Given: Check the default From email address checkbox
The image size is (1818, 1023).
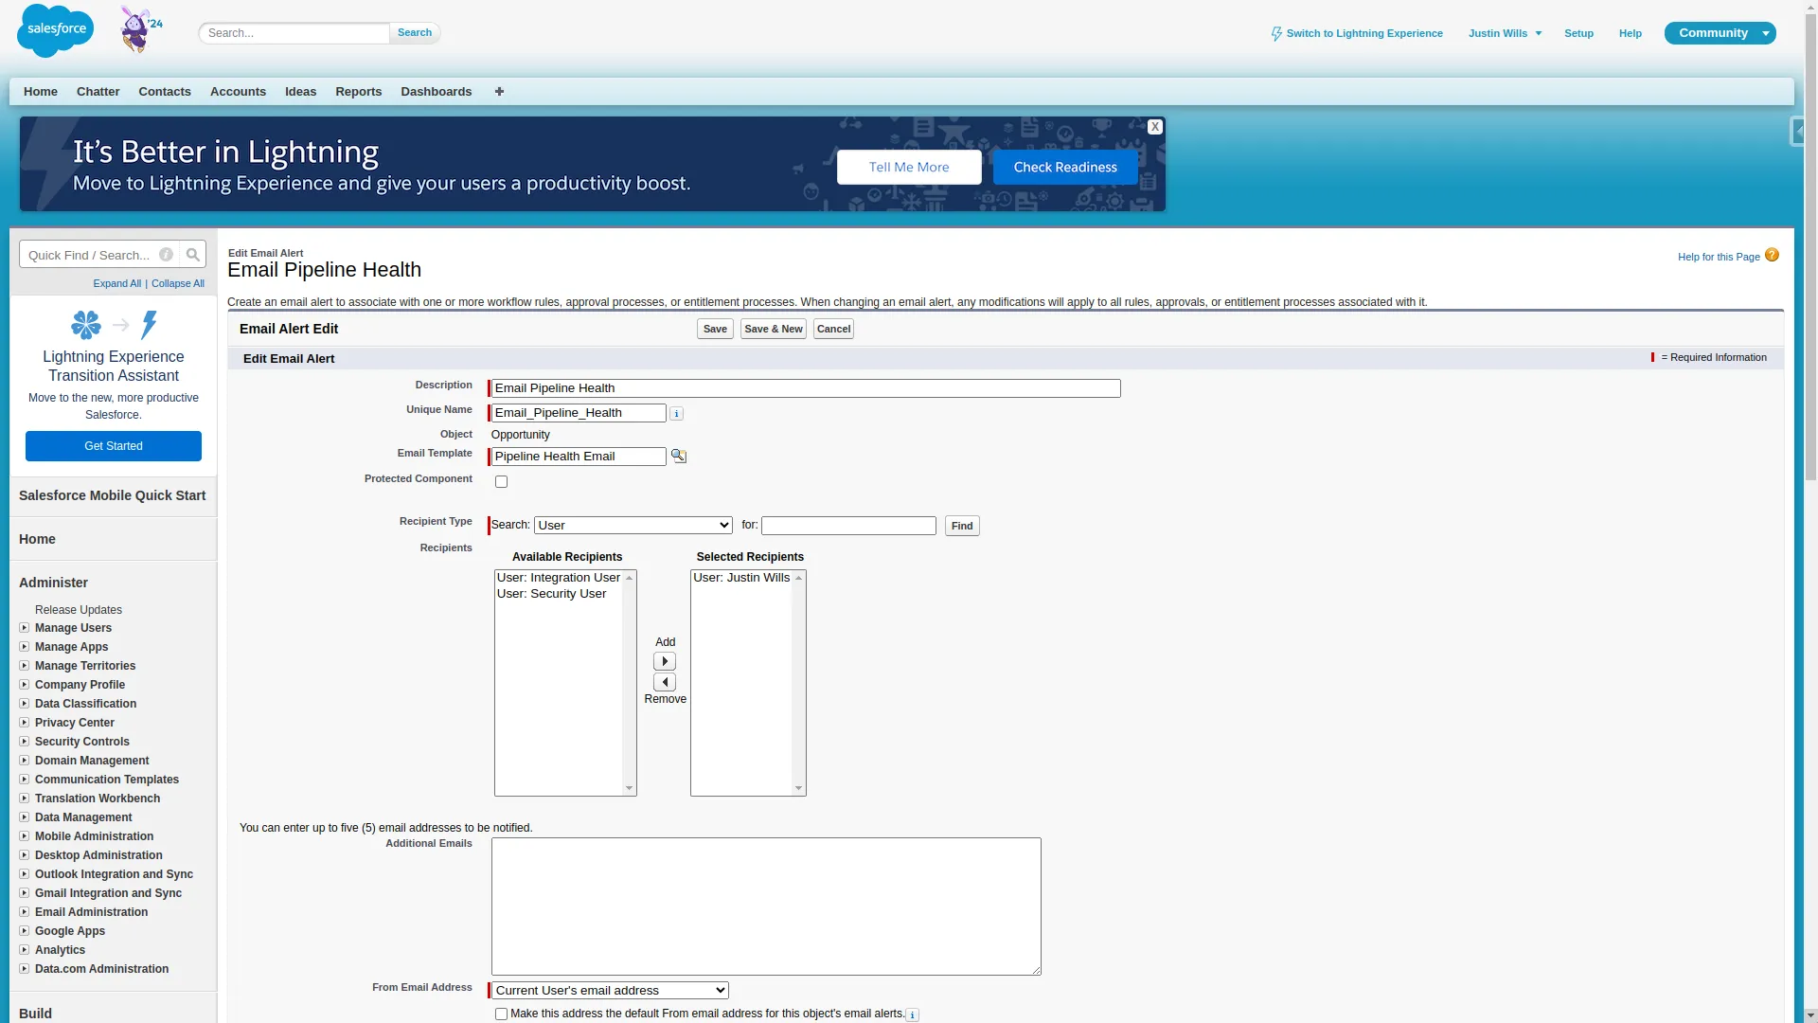Looking at the screenshot, I should coord(502,1014).
